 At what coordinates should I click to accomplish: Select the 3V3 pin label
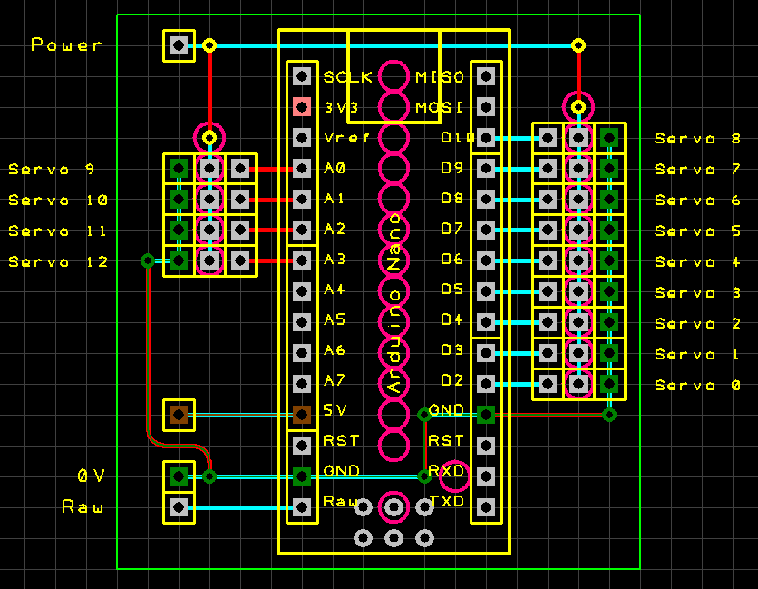pos(341,107)
